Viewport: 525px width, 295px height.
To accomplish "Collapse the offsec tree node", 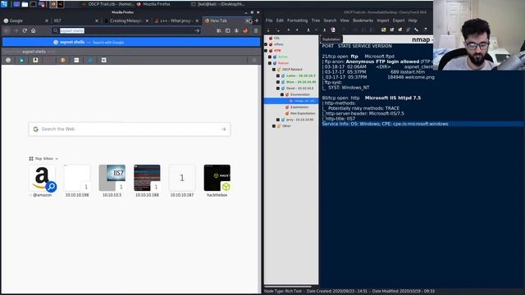I will tap(266, 44).
